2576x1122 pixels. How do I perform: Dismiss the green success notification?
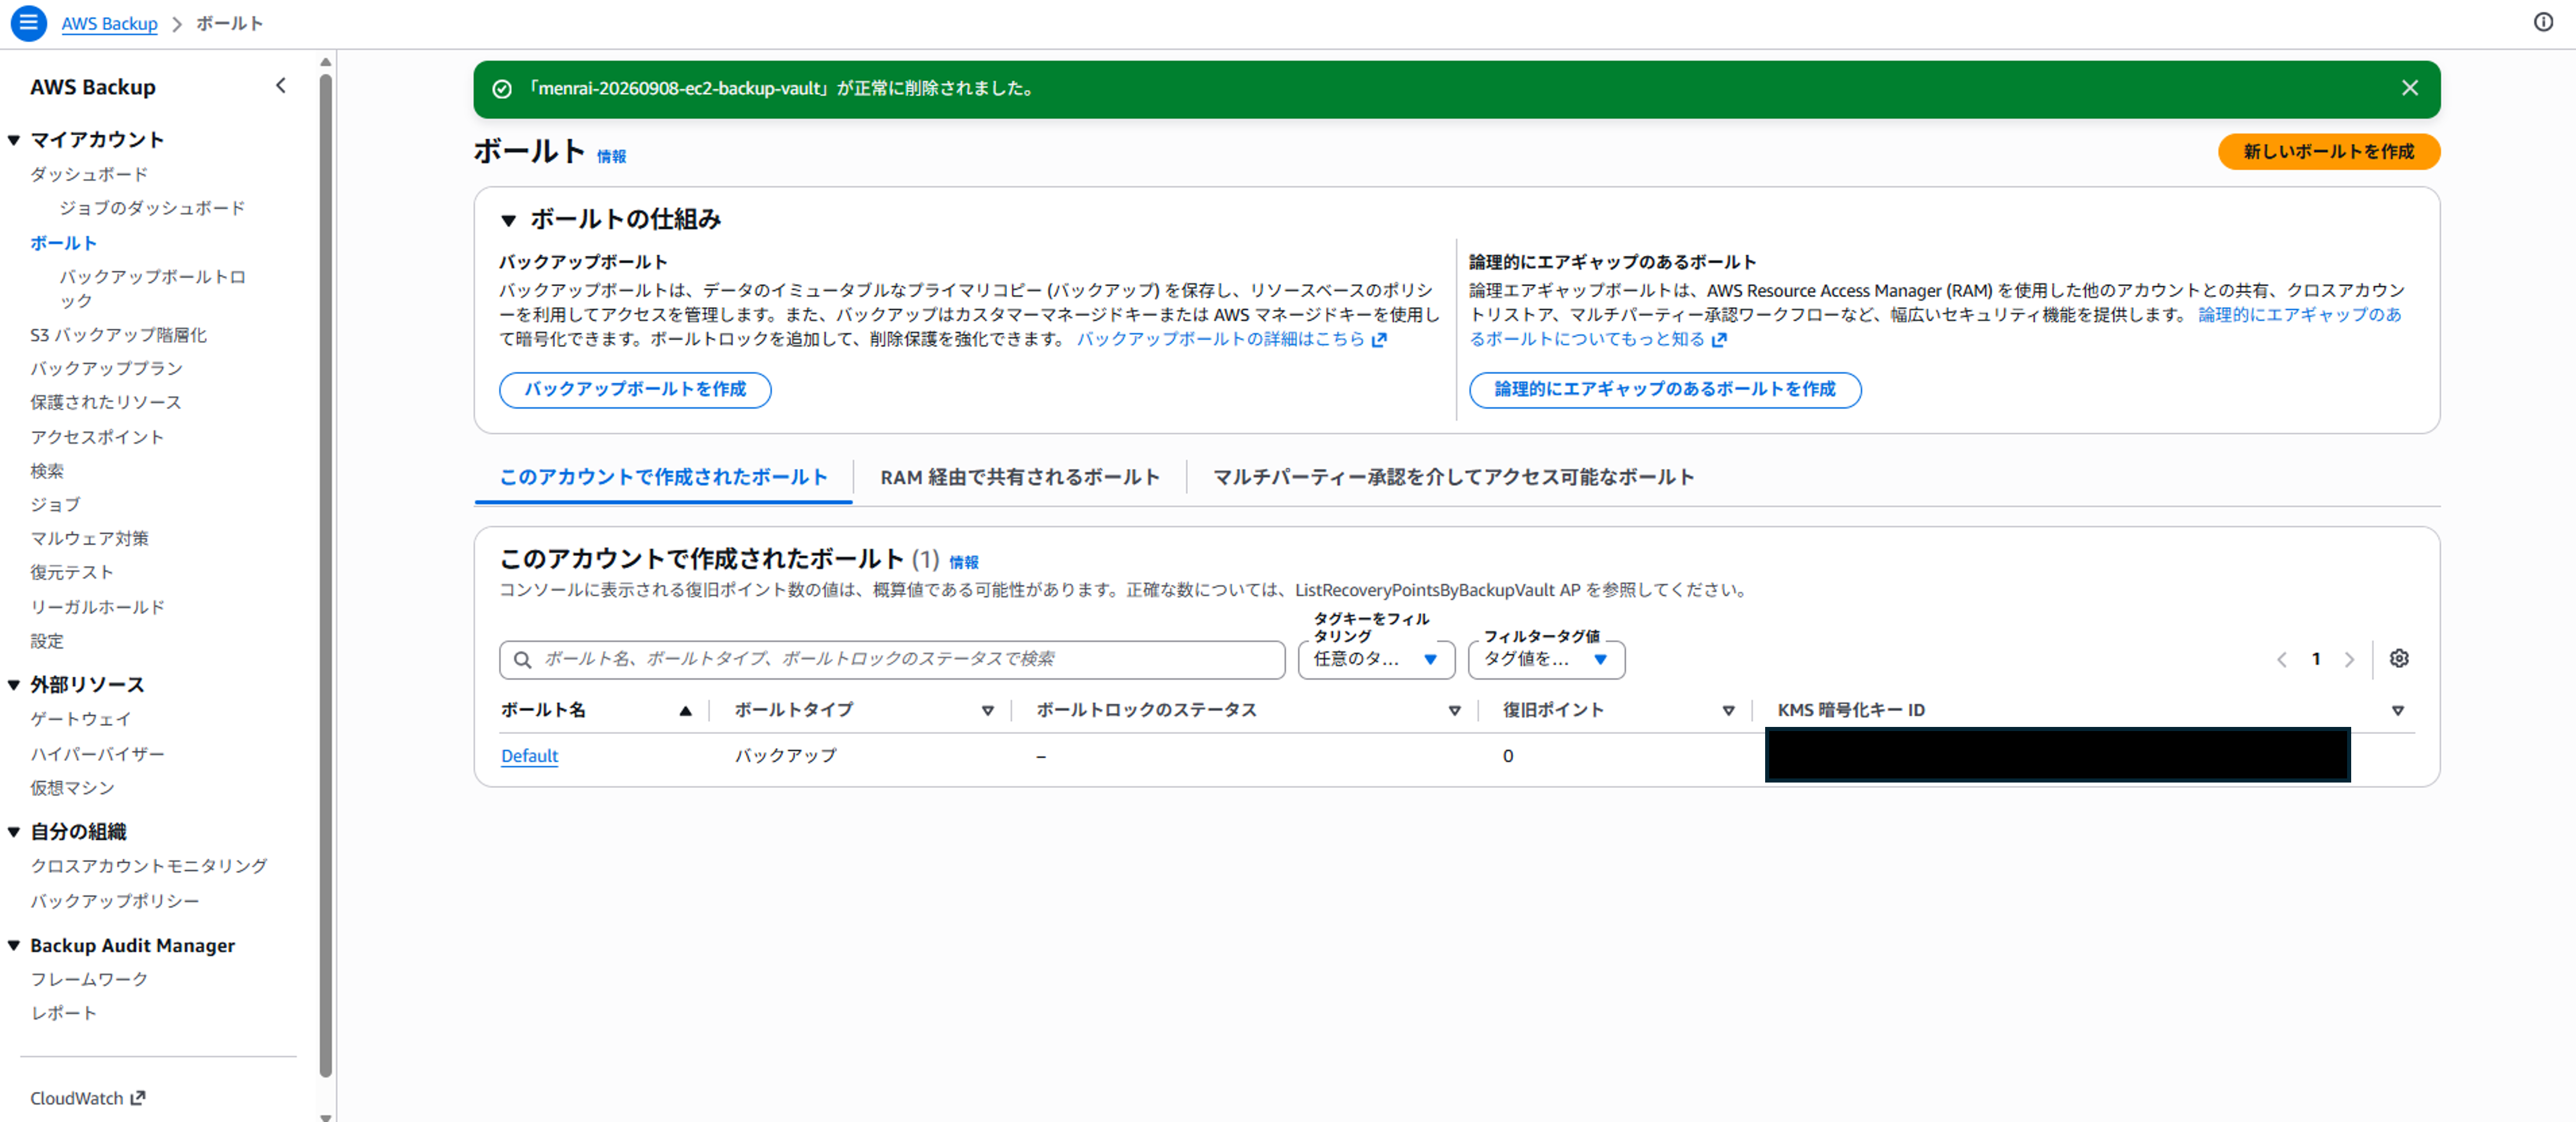pyautogui.click(x=2409, y=88)
